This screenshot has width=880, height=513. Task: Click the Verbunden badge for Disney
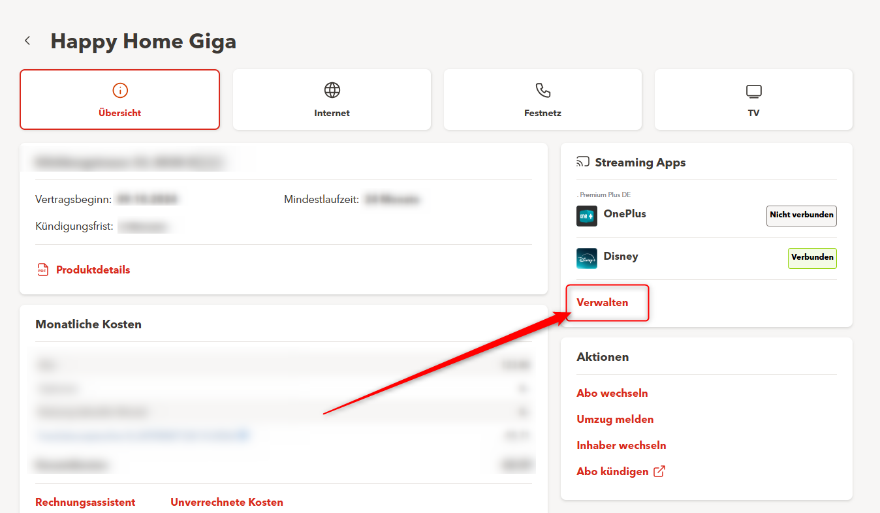pyautogui.click(x=812, y=258)
